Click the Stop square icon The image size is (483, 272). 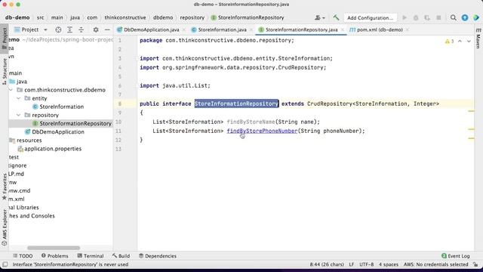coord(438,17)
